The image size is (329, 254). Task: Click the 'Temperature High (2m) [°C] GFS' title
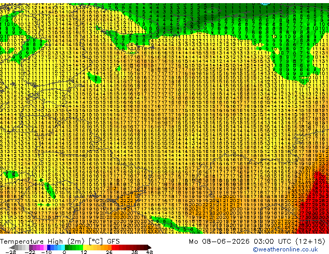pos(60,242)
